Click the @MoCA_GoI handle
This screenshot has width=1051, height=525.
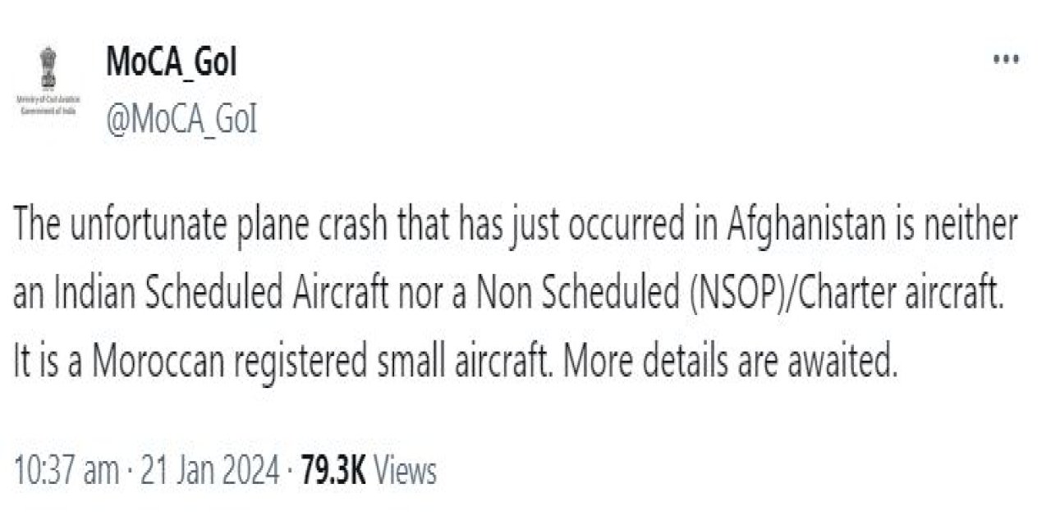click(x=181, y=121)
